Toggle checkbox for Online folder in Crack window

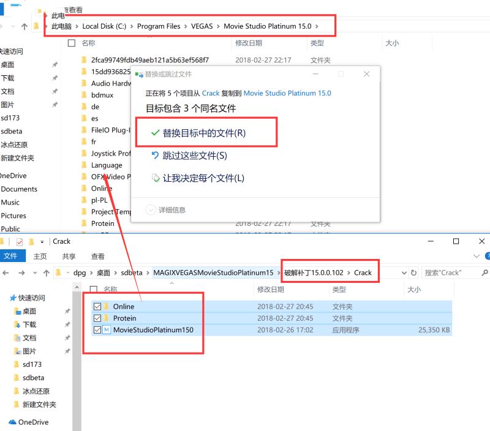pos(97,306)
